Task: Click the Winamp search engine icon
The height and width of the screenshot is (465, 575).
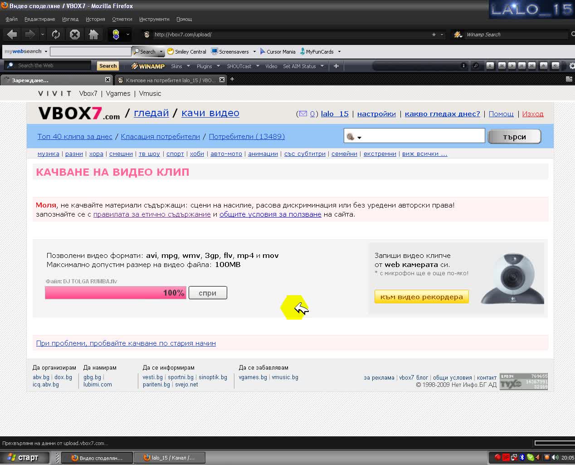Action: [458, 35]
